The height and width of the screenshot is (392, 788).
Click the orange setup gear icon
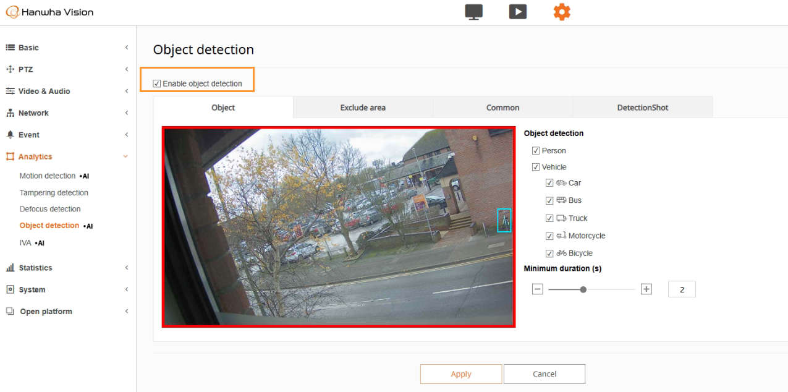pos(562,12)
